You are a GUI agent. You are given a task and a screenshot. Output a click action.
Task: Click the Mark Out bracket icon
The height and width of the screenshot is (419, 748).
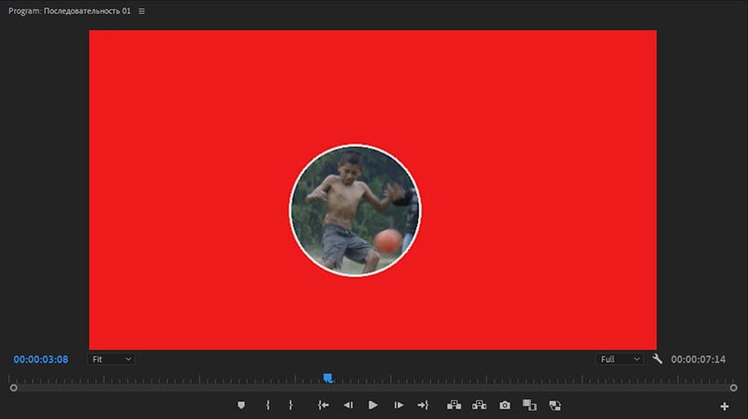(x=291, y=405)
